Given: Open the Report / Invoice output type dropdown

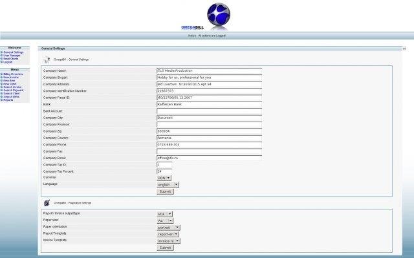Looking at the screenshot, I should pos(165,214).
